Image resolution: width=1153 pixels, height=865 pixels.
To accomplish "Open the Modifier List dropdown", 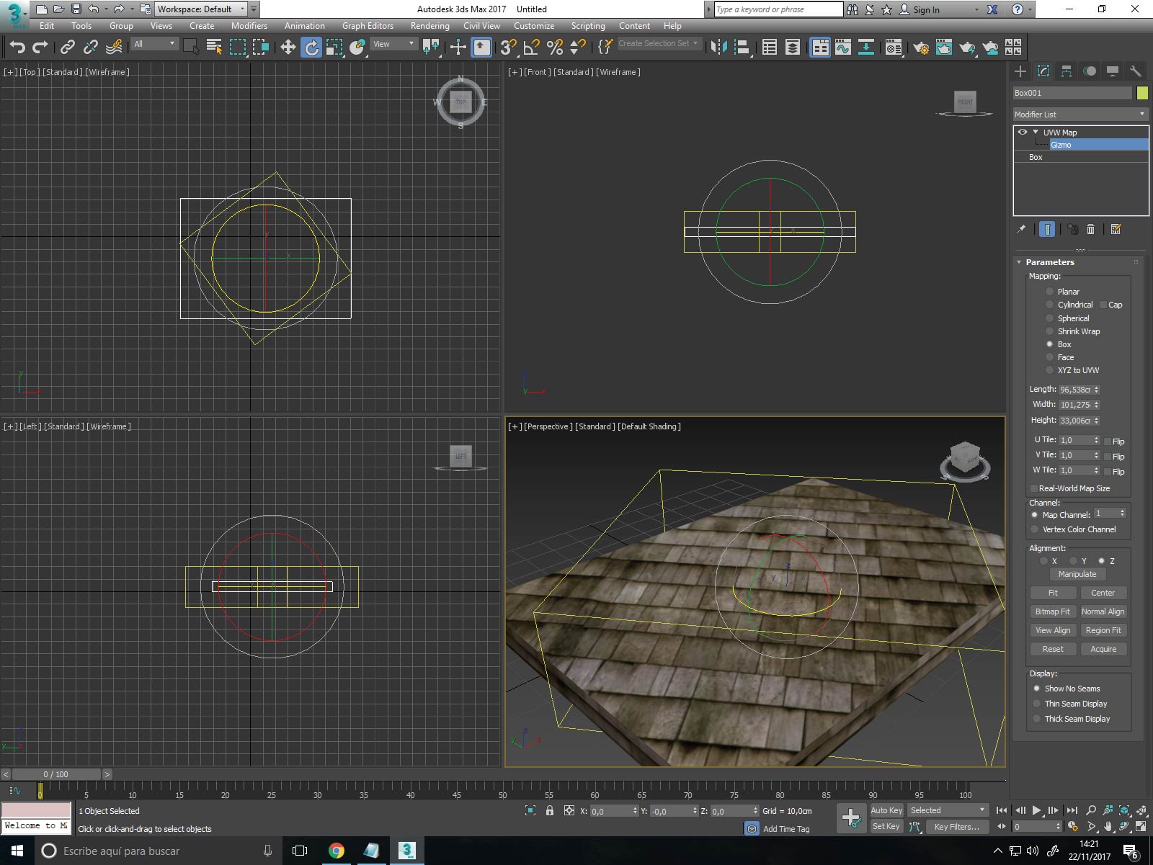I will 1079,115.
